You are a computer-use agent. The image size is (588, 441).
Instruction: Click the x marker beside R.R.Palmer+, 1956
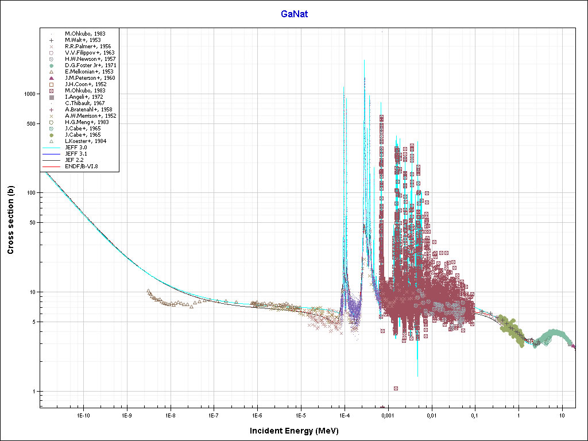[x=51, y=47]
